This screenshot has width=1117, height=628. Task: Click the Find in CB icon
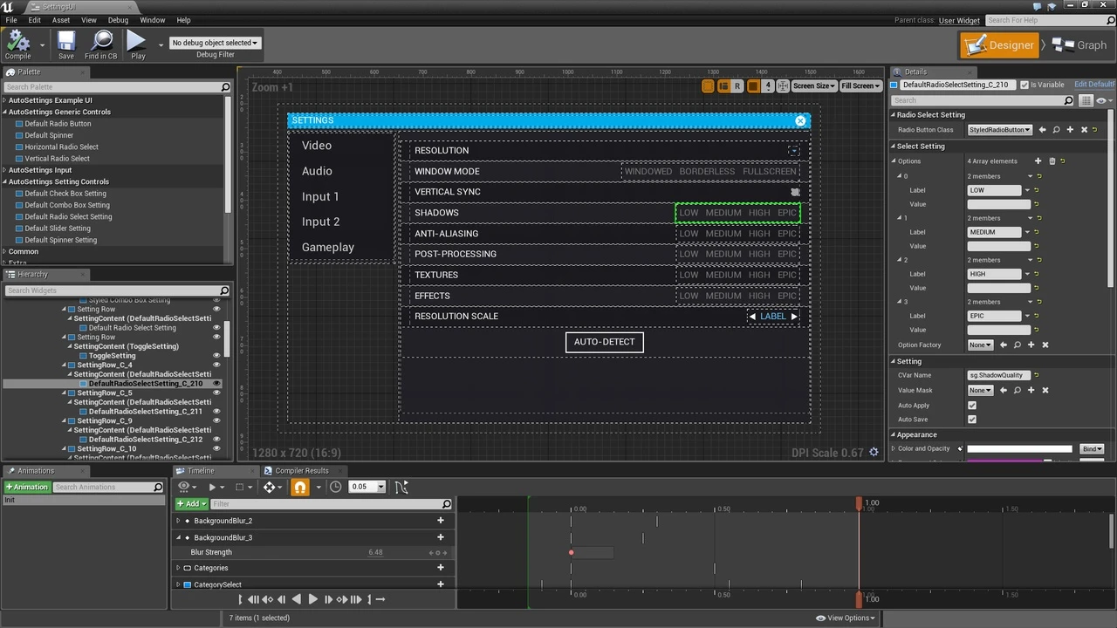[x=101, y=41]
